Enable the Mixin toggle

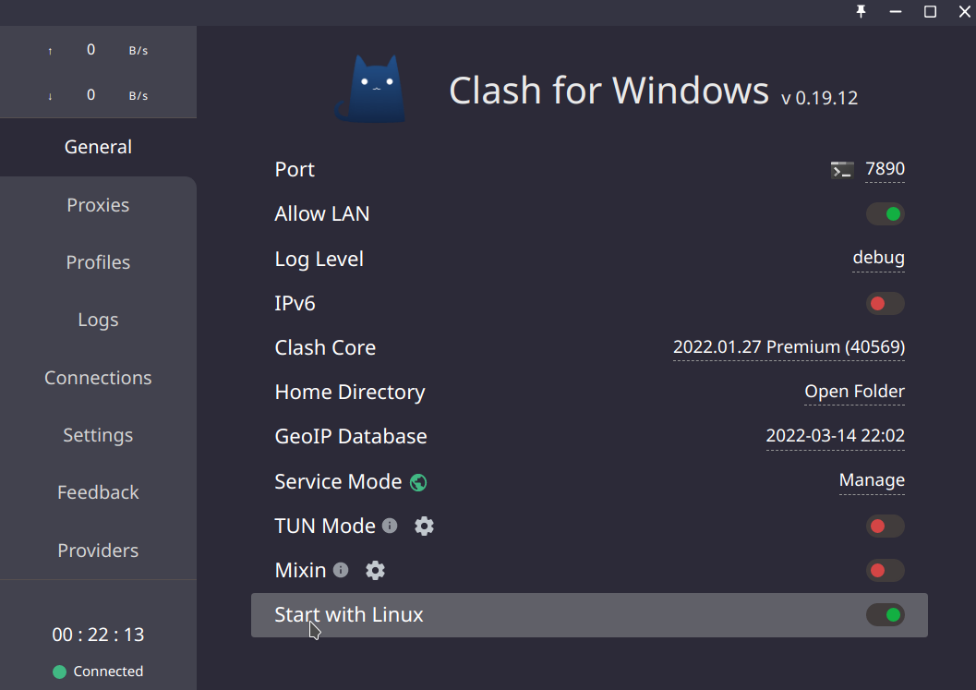click(886, 571)
